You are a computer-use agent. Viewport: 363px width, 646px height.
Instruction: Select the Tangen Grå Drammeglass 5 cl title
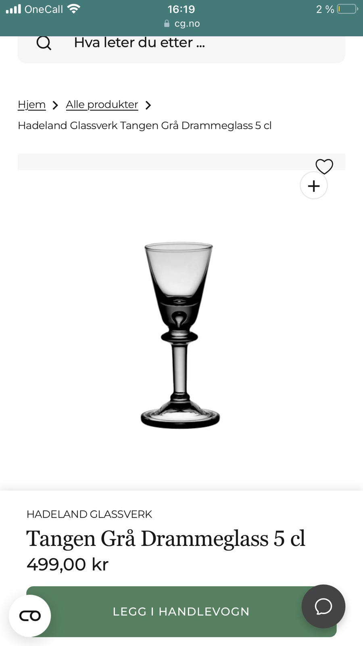pos(166,539)
